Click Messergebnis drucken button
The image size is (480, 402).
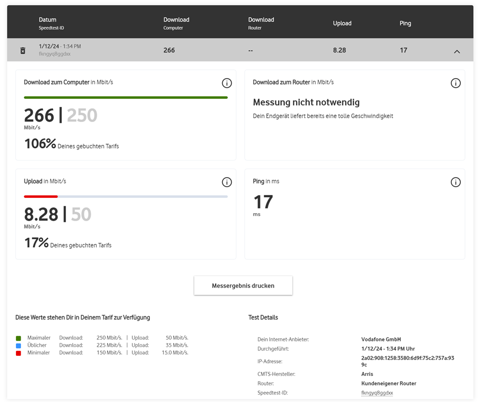pyautogui.click(x=243, y=286)
